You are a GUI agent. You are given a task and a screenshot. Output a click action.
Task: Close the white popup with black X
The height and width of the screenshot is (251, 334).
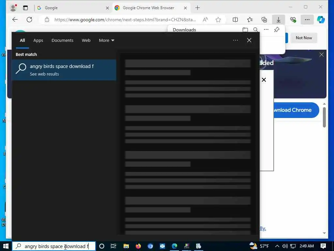click(264, 80)
